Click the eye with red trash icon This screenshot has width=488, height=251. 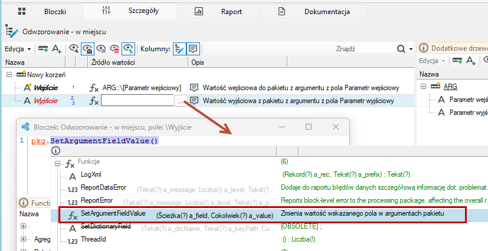coord(115,49)
